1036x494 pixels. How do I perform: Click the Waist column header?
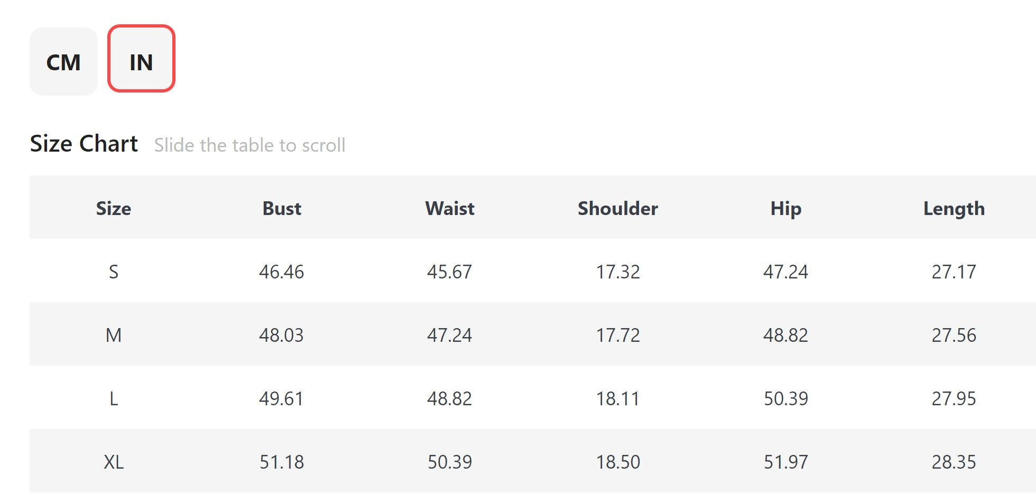coord(450,209)
